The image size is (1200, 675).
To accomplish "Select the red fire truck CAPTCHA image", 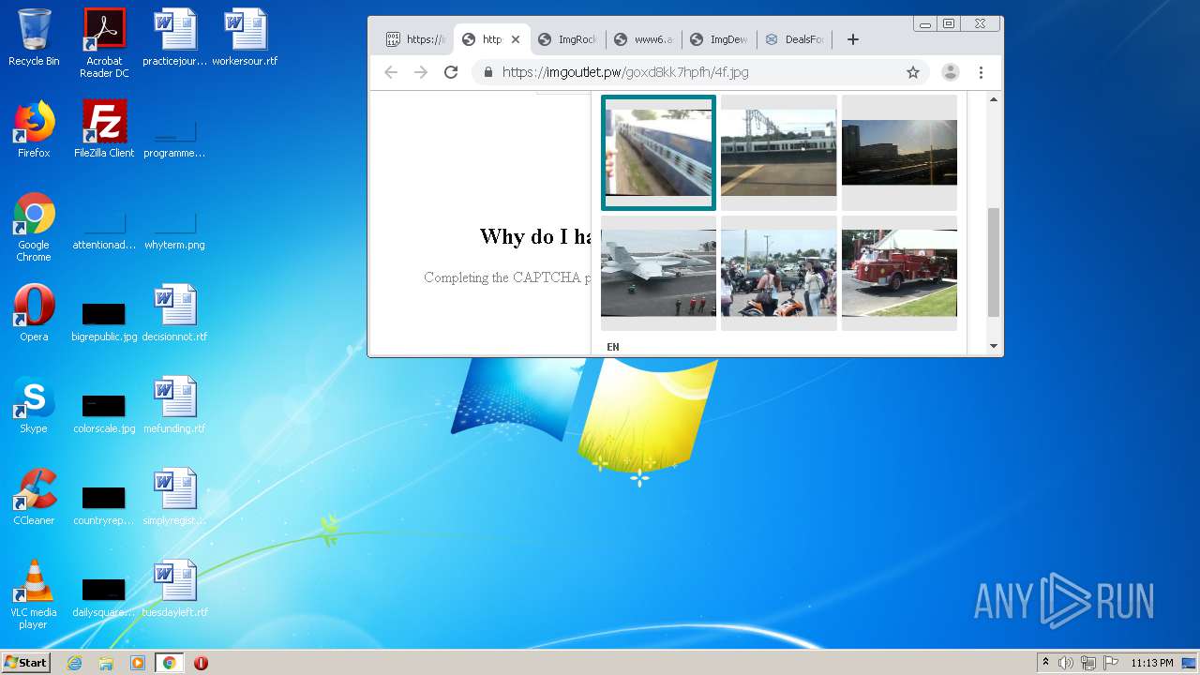I will click(899, 274).
